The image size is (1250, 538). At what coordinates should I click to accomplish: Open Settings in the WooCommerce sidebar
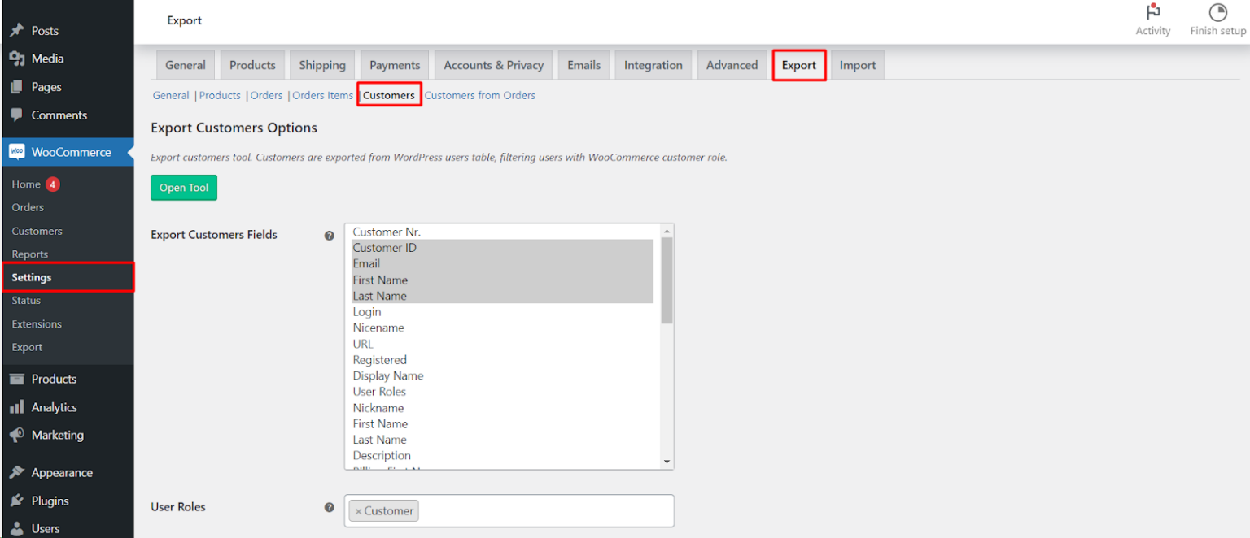(x=31, y=276)
